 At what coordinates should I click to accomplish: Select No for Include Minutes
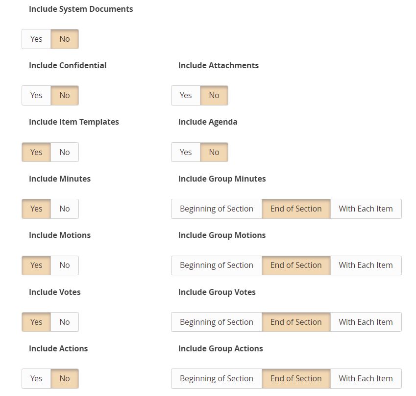tap(65, 209)
